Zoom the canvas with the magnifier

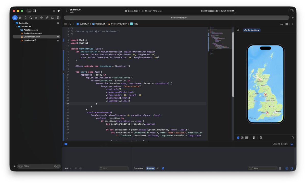click(293, 138)
